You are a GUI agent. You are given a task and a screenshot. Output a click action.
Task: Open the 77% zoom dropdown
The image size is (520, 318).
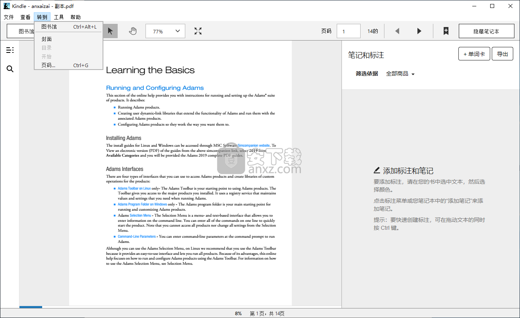165,31
